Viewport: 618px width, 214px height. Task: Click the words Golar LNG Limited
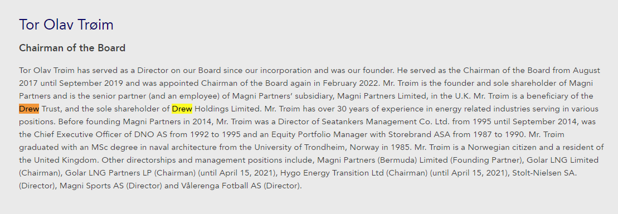tap(567, 160)
